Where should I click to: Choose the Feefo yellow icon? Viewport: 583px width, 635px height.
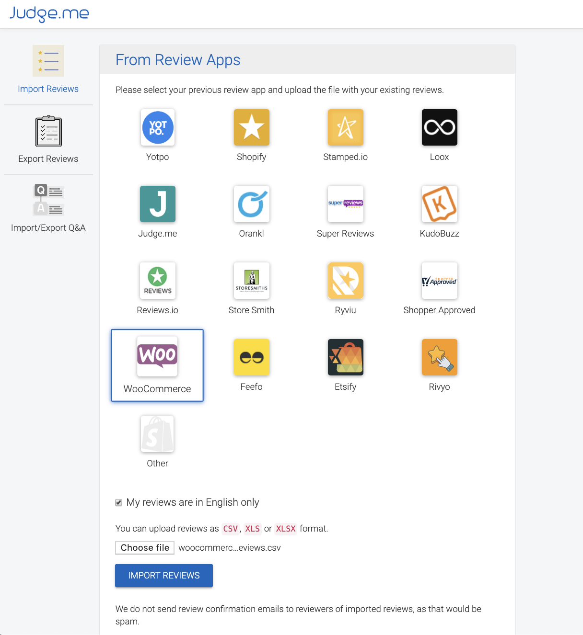point(252,357)
